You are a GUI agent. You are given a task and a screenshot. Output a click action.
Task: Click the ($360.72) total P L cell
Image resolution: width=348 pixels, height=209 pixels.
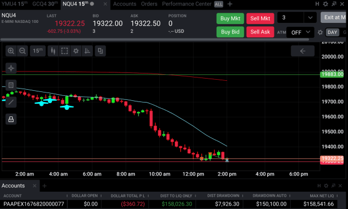[x=133, y=204]
